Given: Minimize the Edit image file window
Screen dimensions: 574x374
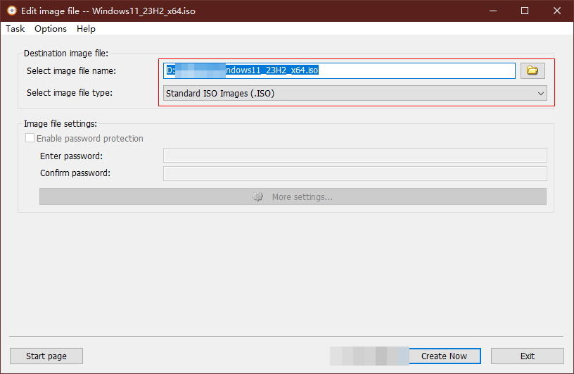Looking at the screenshot, I should point(493,11).
